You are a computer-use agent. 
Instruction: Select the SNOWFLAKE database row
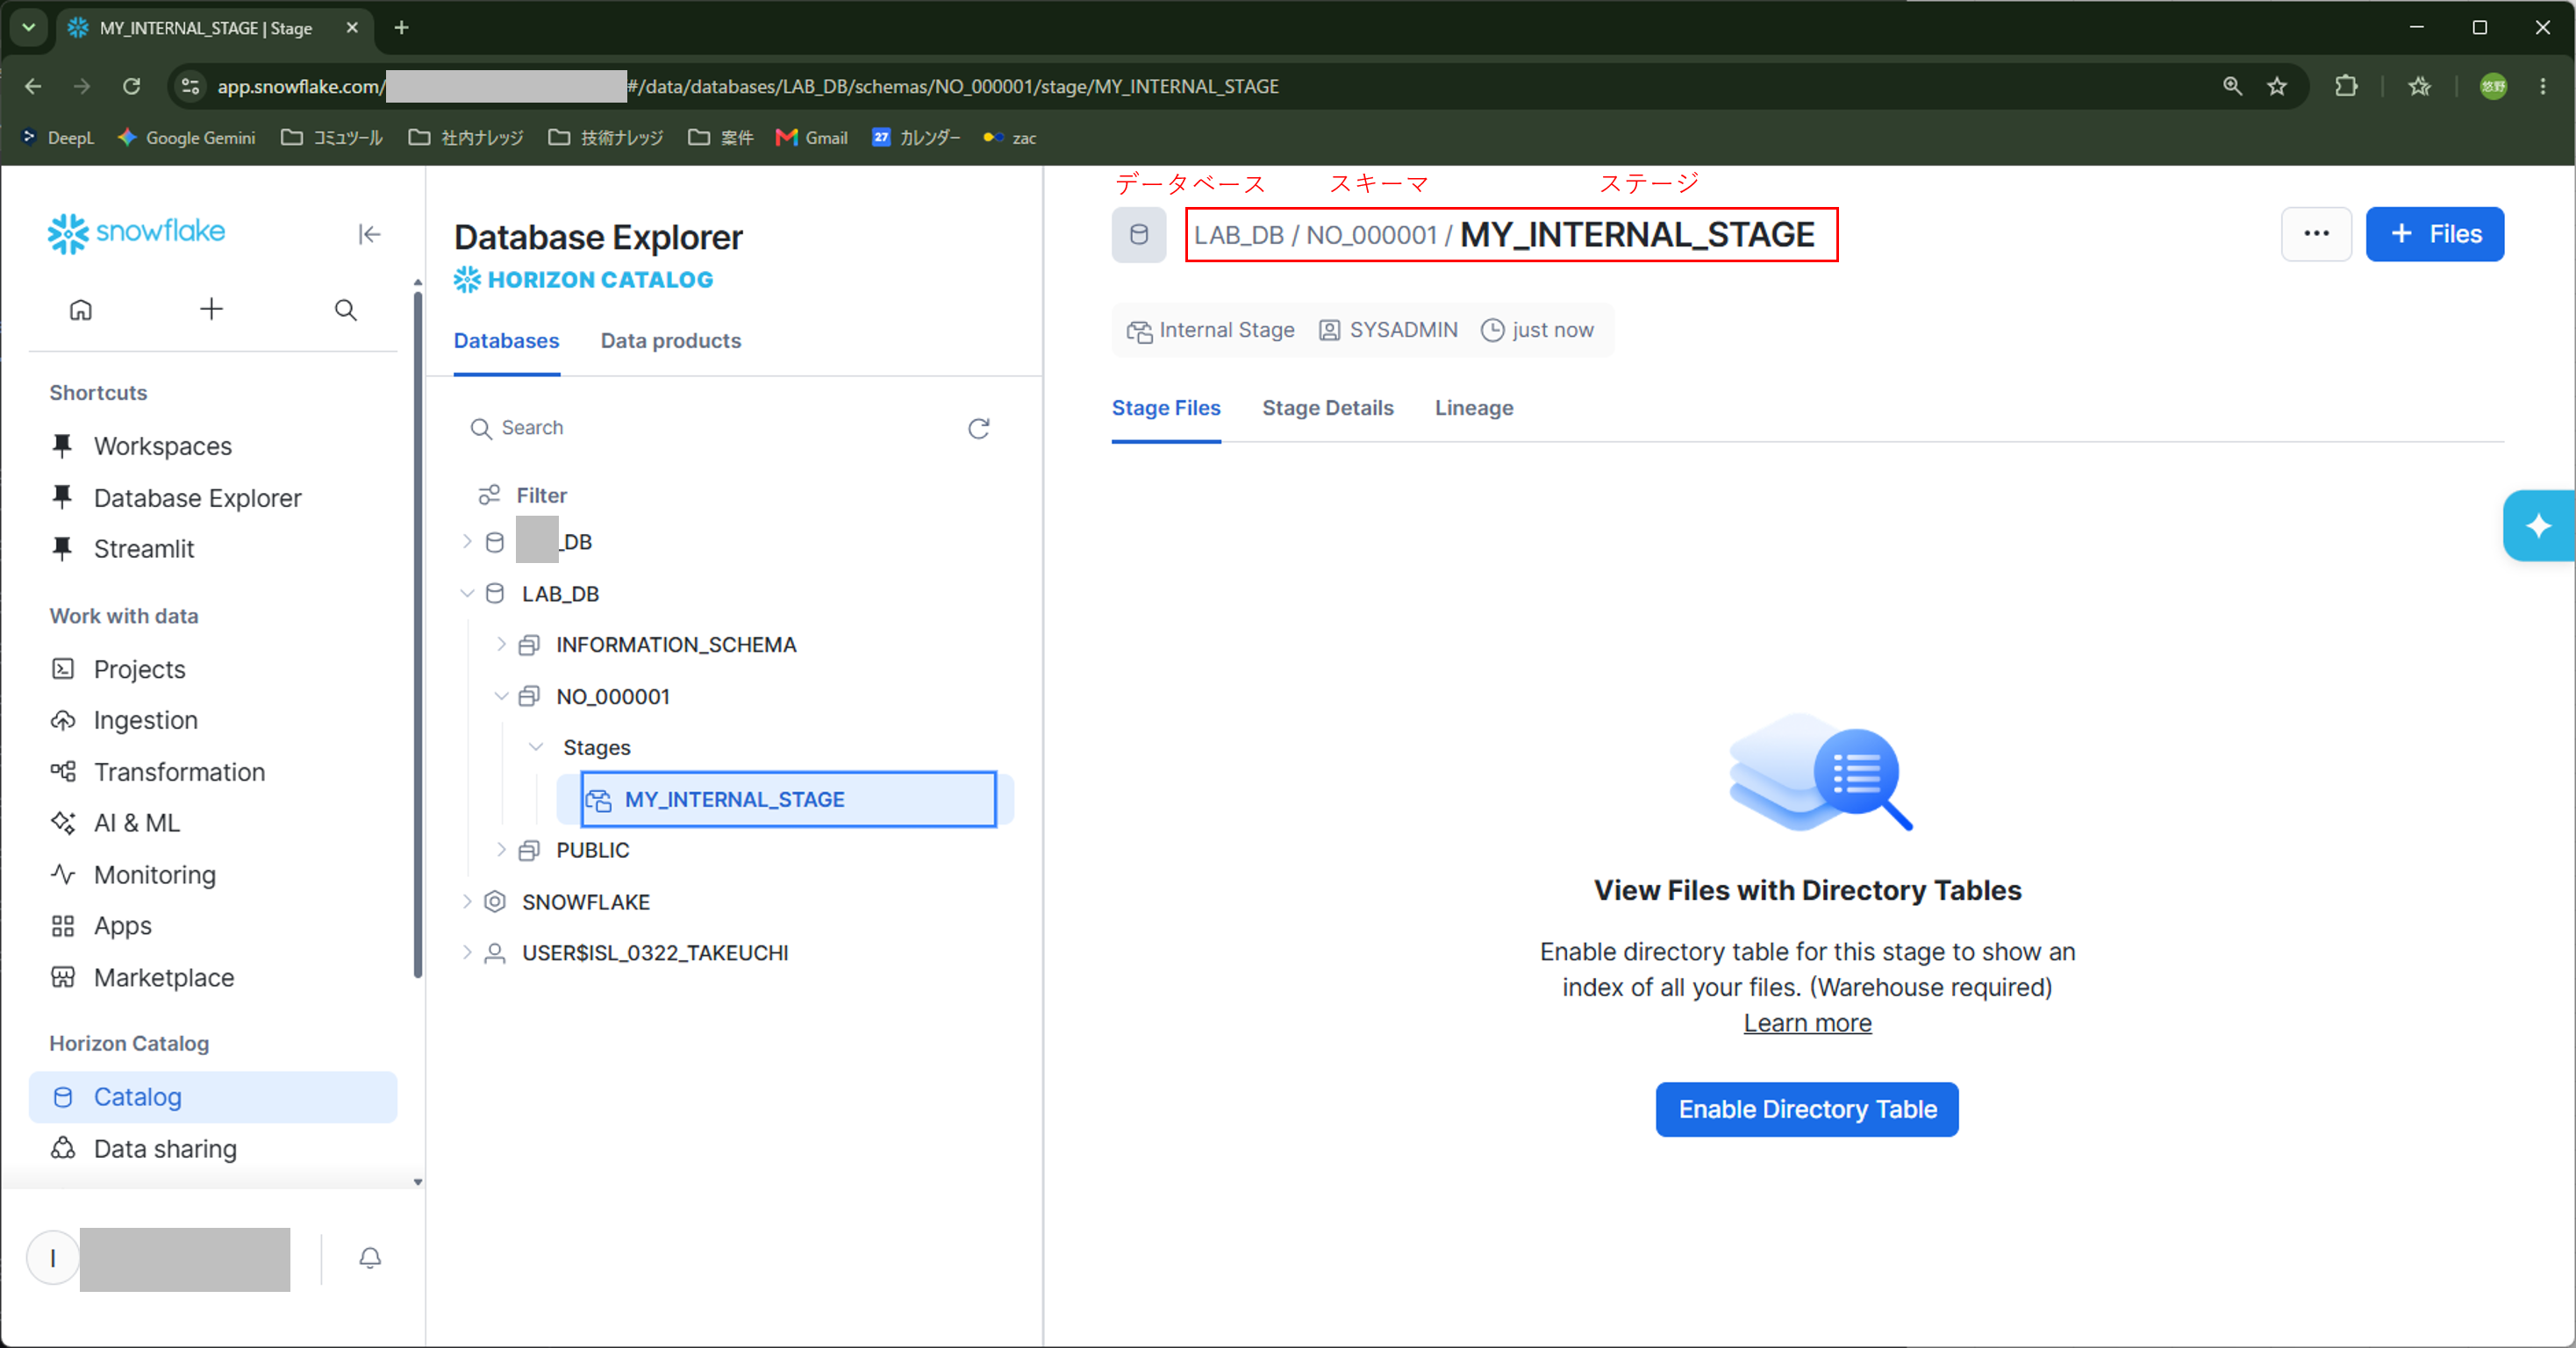click(x=586, y=902)
